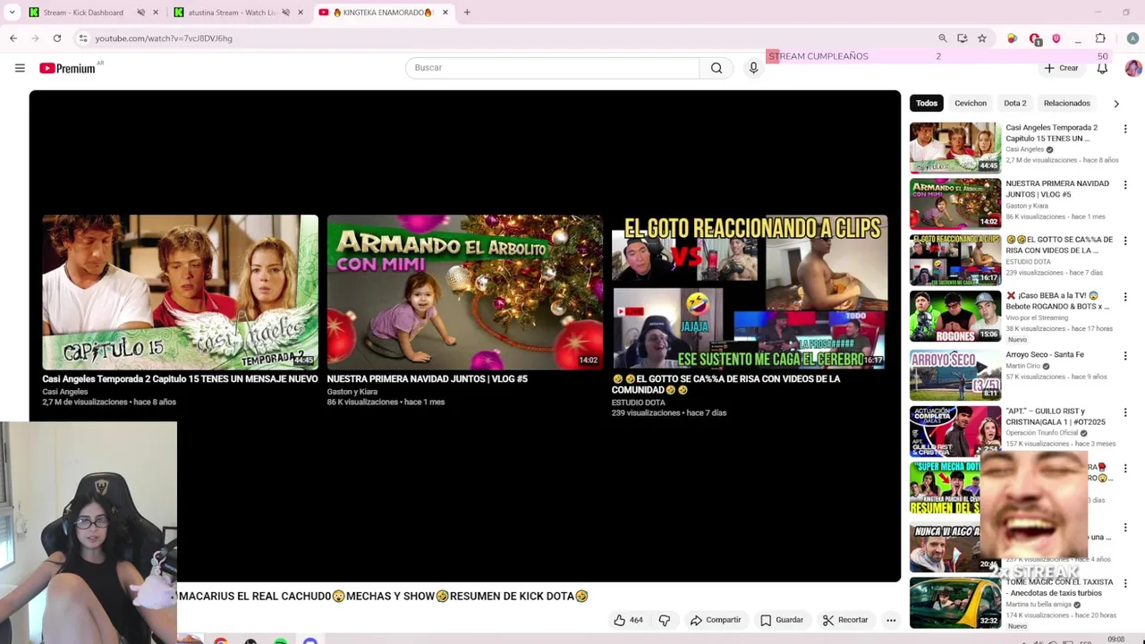1145x644 pixels.
Task: Open the tab search dropdown arrow
Action: [x=13, y=13]
